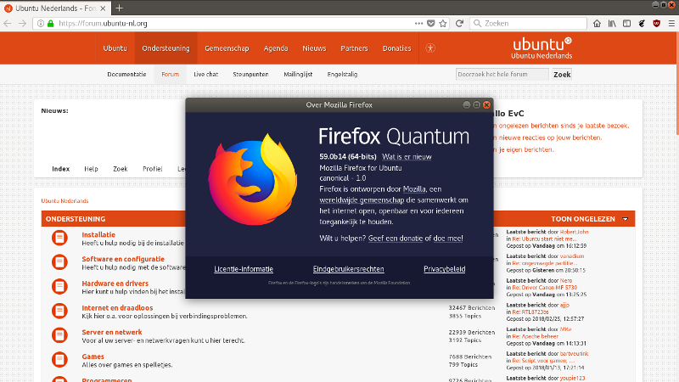Click the Installatie board icon
679x382 pixels.
coord(59,238)
